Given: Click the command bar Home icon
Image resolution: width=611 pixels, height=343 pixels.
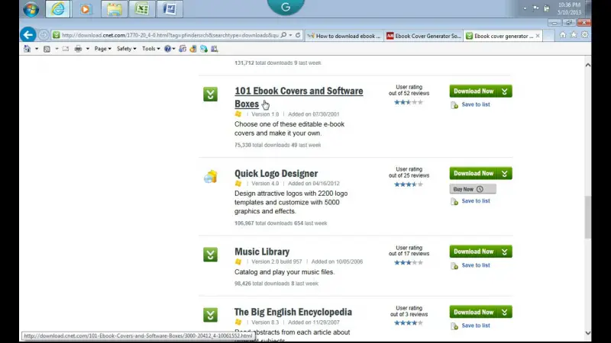Looking at the screenshot, I should pos(27,49).
